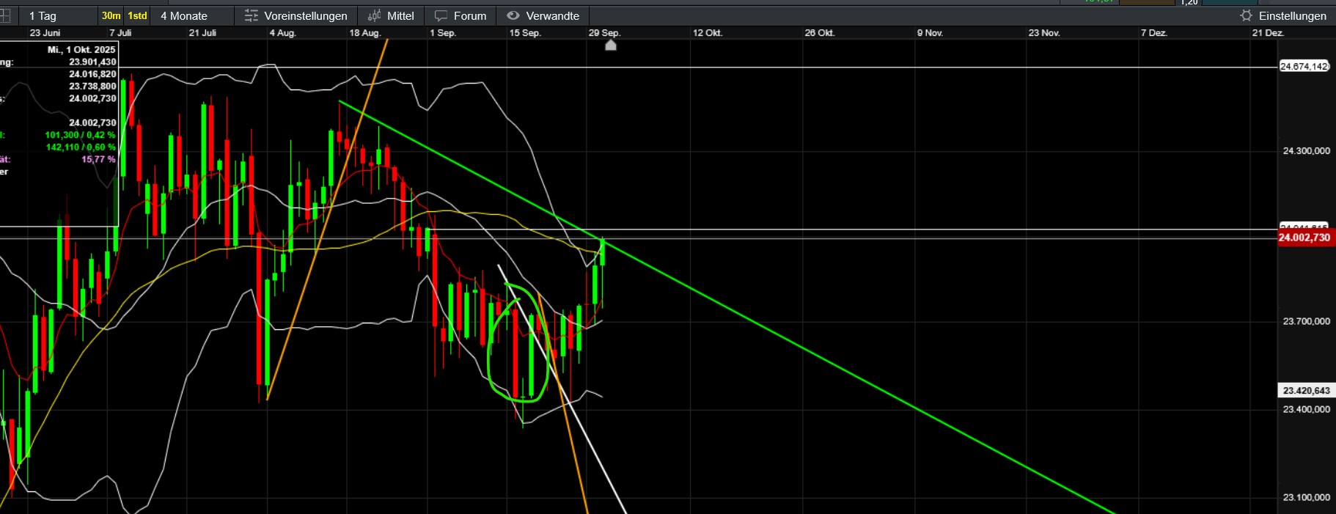
Task: Click the 1 Sep. date label
Action: (443, 33)
